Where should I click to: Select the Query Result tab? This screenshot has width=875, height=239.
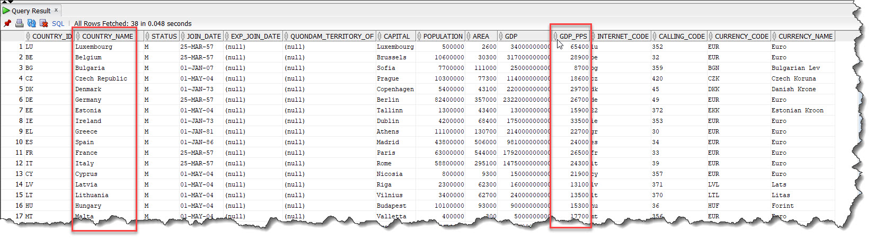tap(31, 11)
